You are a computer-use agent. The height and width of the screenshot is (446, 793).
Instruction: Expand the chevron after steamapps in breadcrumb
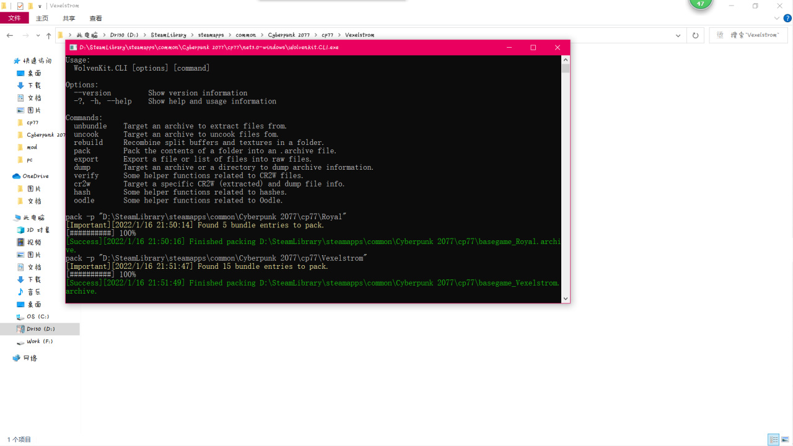coord(230,35)
